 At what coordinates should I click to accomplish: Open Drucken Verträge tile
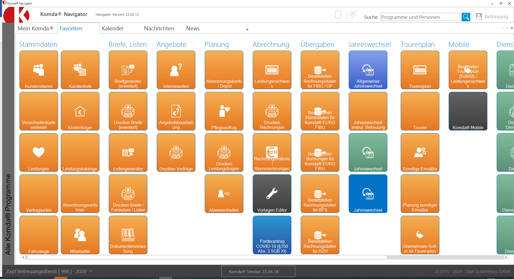point(176,152)
